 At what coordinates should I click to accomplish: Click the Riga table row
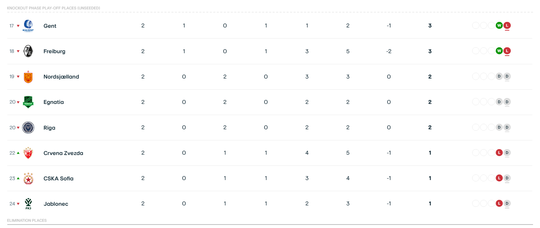[270, 128]
